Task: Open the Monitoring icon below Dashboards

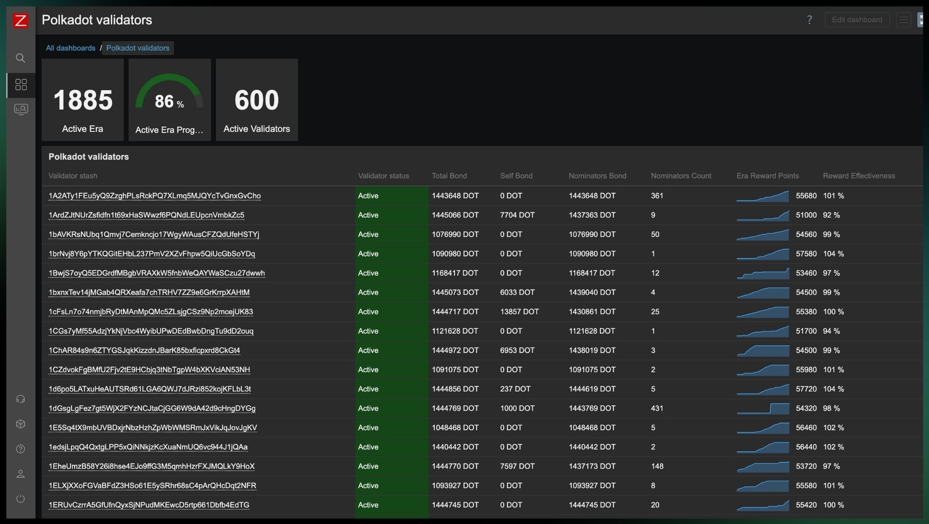Action: pyautogui.click(x=20, y=109)
